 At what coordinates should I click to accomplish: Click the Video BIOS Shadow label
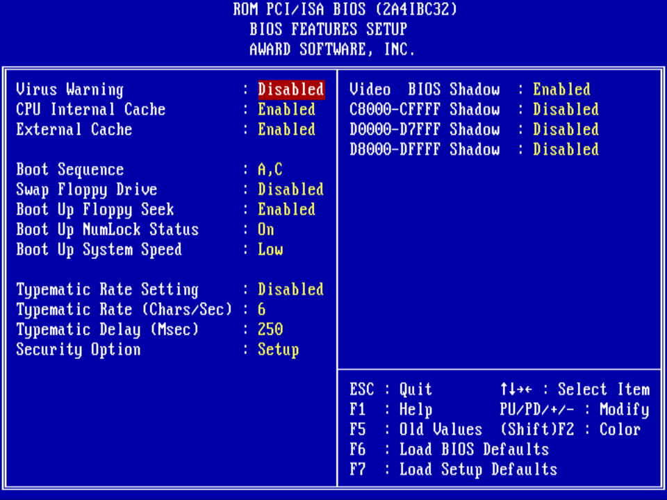(x=425, y=90)
